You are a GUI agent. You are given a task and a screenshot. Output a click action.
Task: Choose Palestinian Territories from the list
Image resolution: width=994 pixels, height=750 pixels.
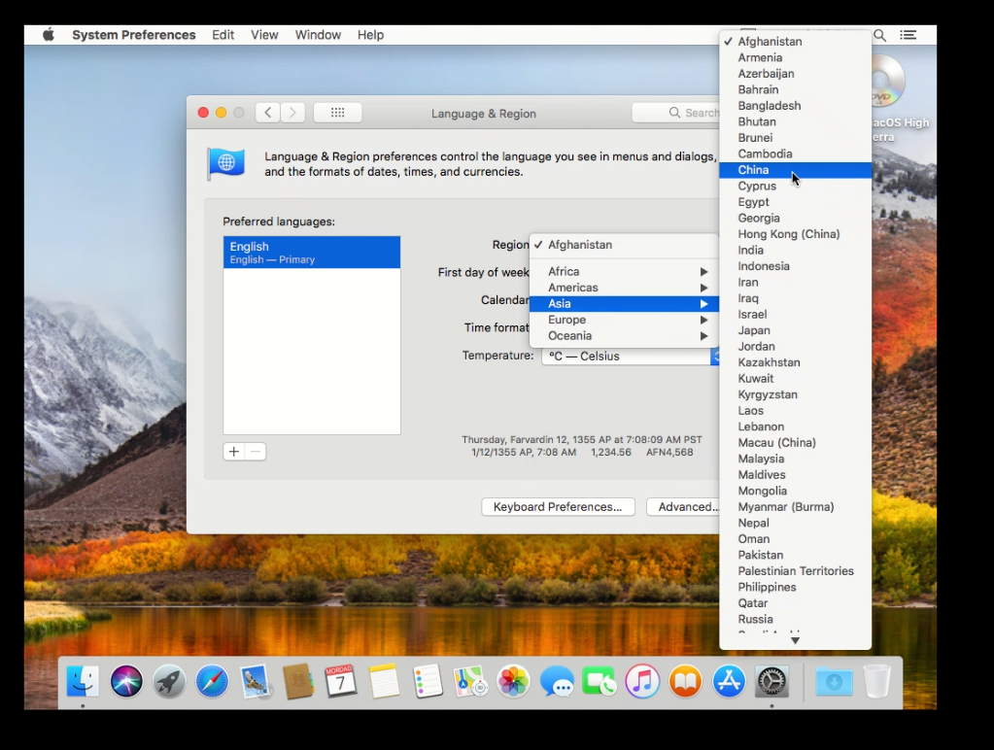tap(795, 570)
